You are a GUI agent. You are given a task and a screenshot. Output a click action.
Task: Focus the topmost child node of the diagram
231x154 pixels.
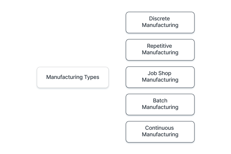tap(160, 22)
